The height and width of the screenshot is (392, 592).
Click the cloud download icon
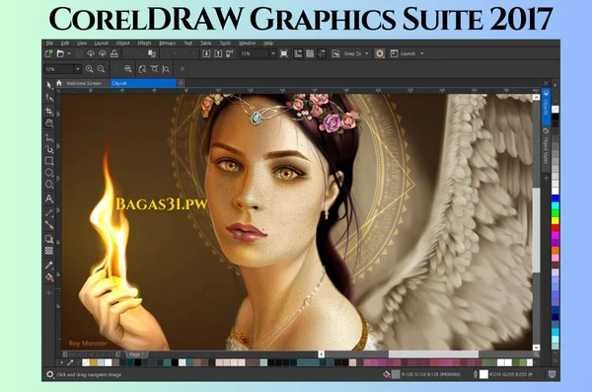(x=91, y=53)
